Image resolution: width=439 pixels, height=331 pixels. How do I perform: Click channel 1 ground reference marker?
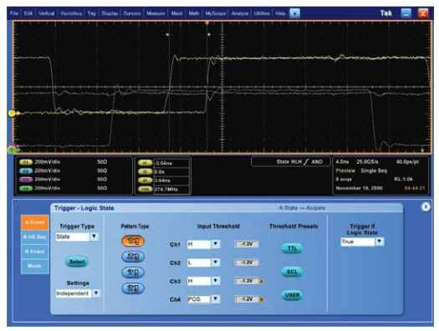12,113
